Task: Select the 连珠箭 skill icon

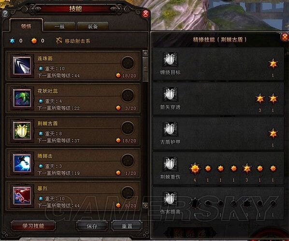Action: coord(22,66)
